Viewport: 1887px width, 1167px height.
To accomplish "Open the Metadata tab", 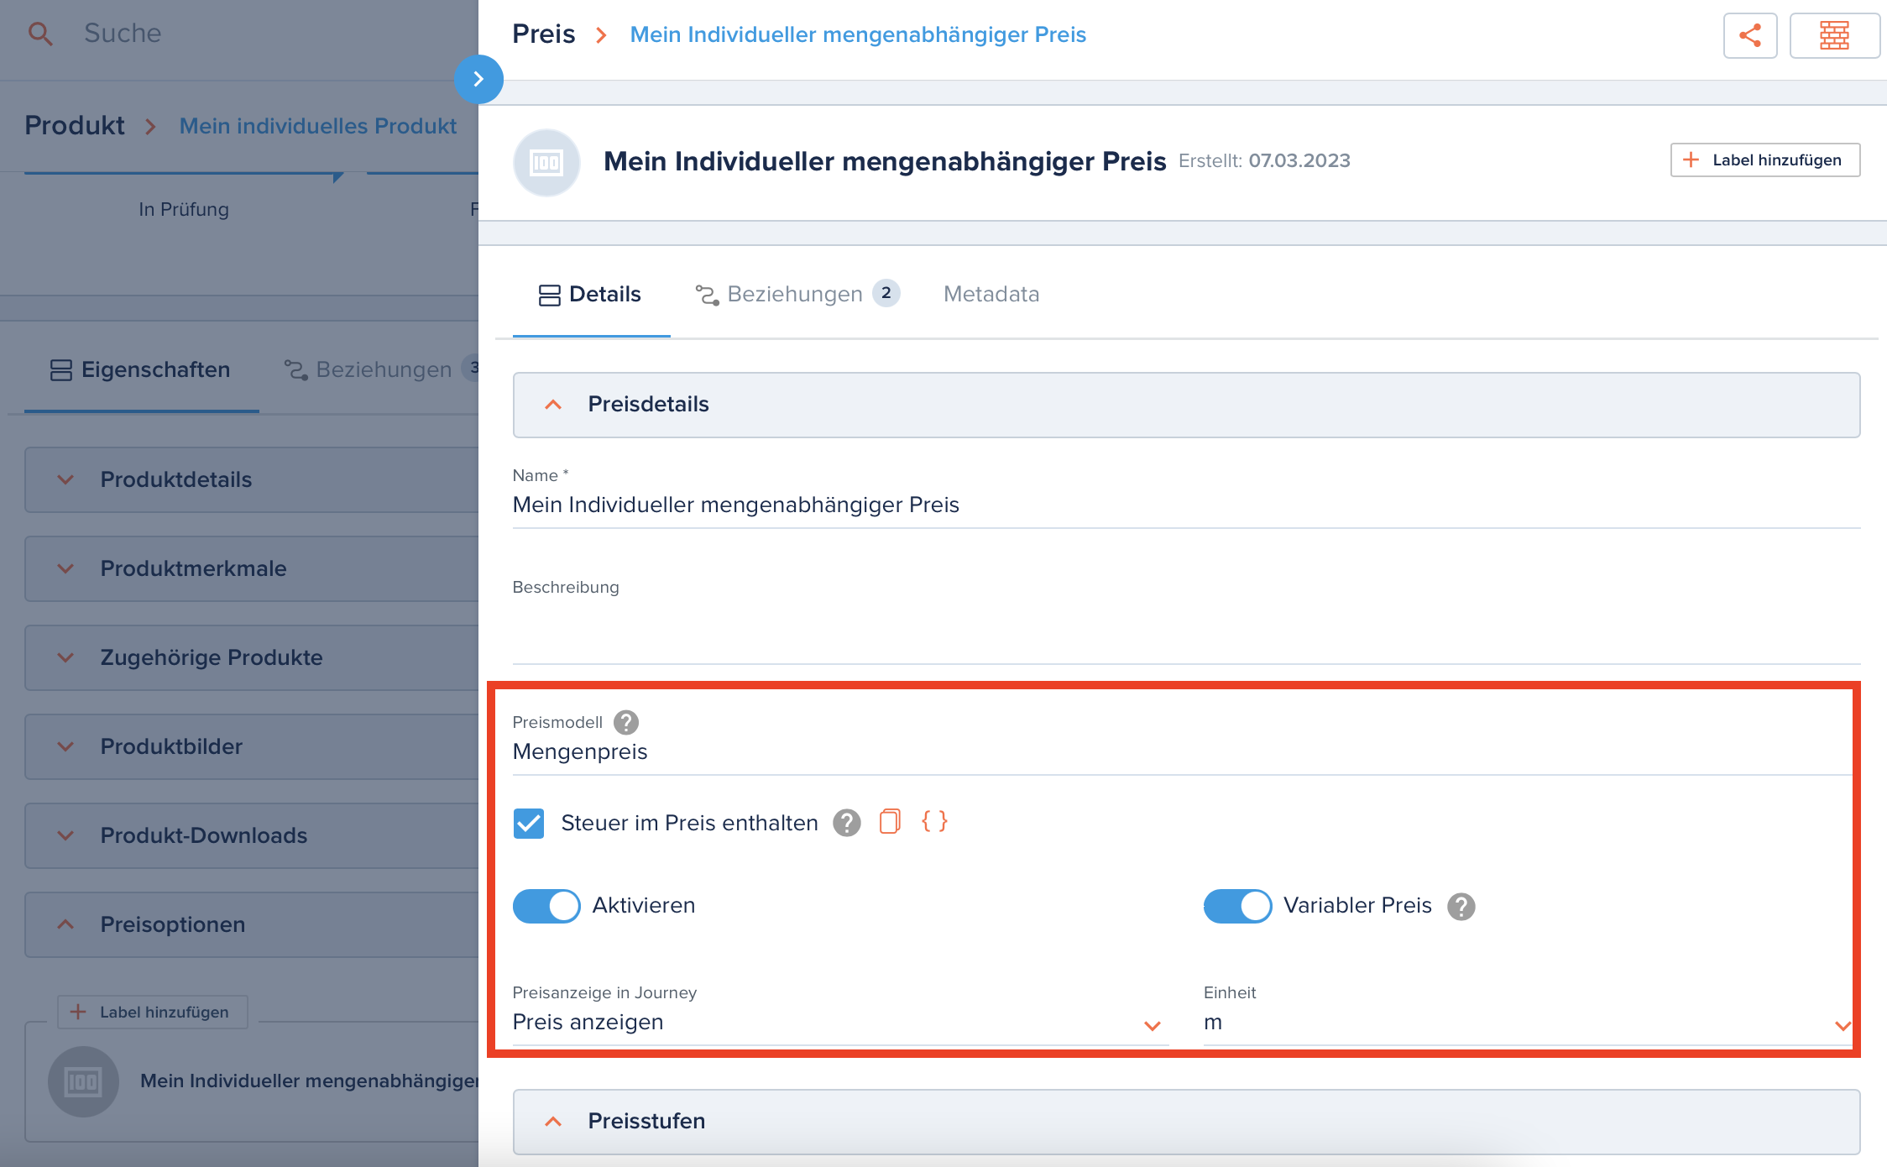I will click(x=991, y=294).
